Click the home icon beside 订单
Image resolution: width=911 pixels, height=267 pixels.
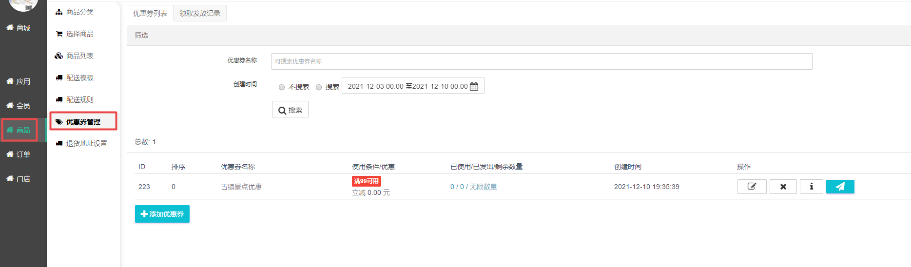coord(10,154)
